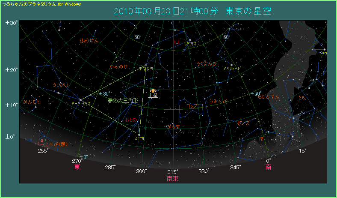Viewport: 337px width, 198px height.
Task: Select the Regulus (レグルス) star
Action: pyautogui.click(x=190, y=40)
